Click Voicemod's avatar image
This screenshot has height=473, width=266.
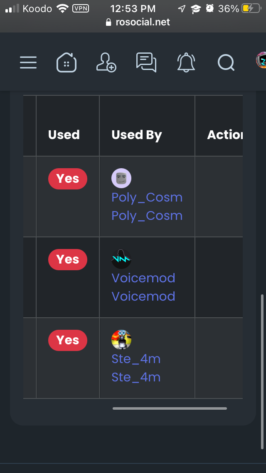(x=121, y=259)
